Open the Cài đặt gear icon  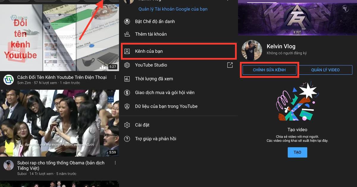[x=128, y=125]
